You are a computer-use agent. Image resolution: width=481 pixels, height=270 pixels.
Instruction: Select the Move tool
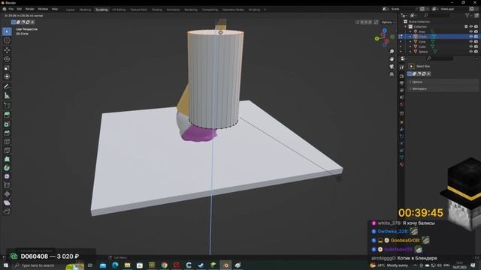click(x=7, y=50)
